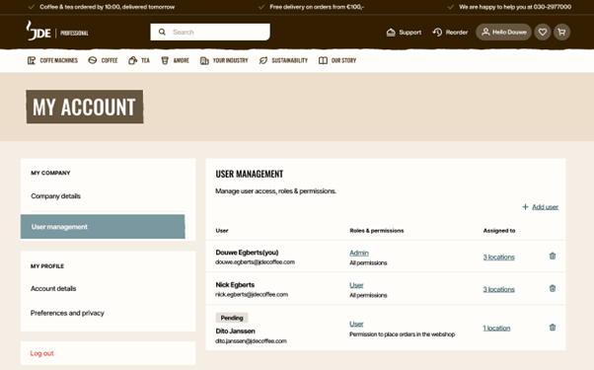Click Admin role link for Douwe Egberts
This screenshot has height=370, width=594.
[x=359, y=253]
